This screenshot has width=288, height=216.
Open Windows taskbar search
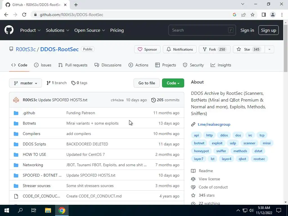point(20,210)
